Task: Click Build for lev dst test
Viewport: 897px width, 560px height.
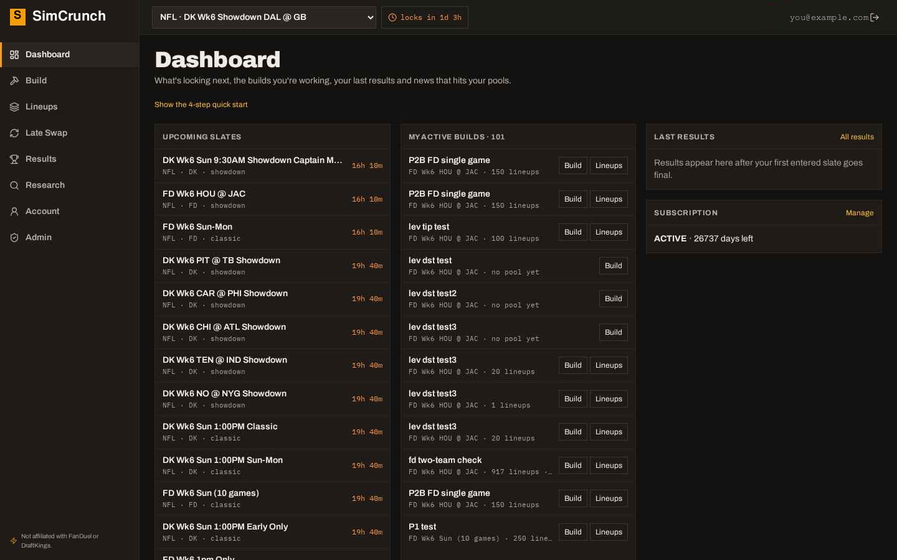Action: pos(614,266)
